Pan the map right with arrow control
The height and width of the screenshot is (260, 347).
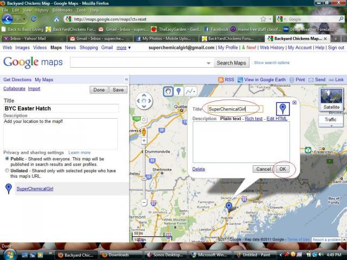(150, 101)
